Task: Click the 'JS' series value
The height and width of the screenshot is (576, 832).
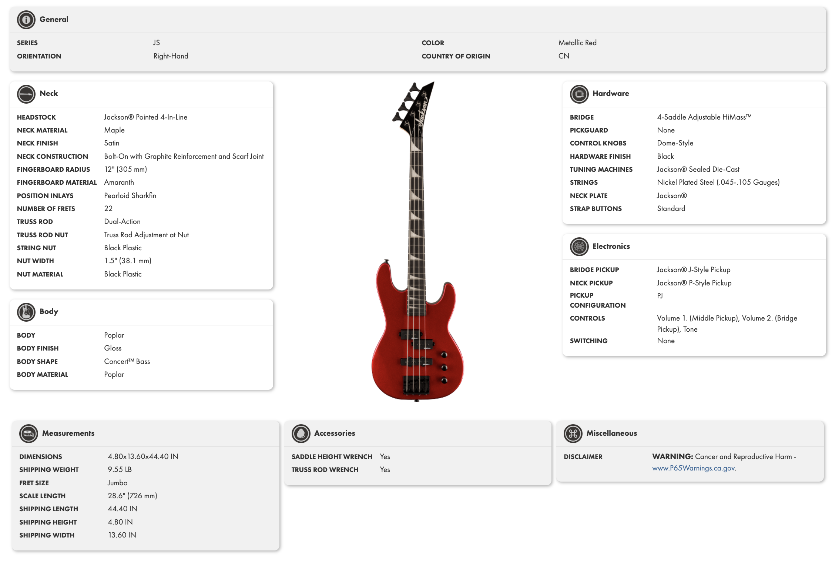Action: 157,43
